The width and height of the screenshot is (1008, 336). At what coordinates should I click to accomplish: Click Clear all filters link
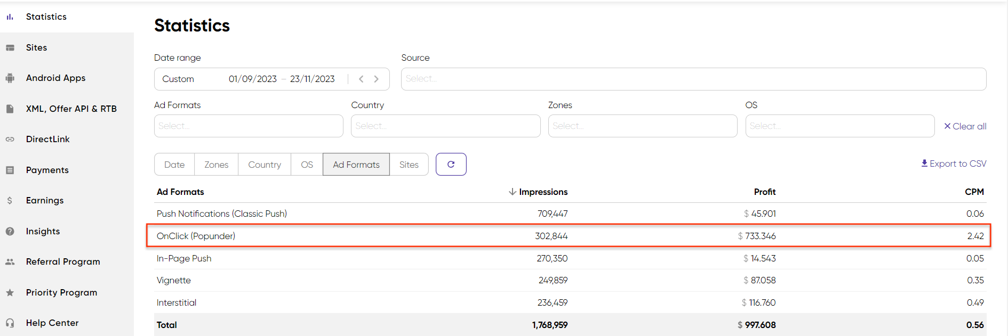tap(965, 126)
